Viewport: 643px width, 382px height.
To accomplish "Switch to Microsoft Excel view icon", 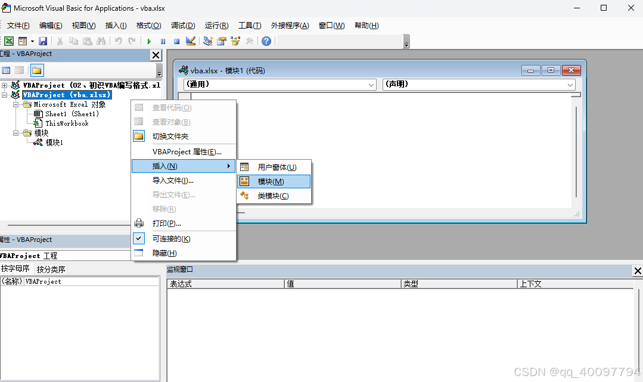I will click(x=9, y=41).
